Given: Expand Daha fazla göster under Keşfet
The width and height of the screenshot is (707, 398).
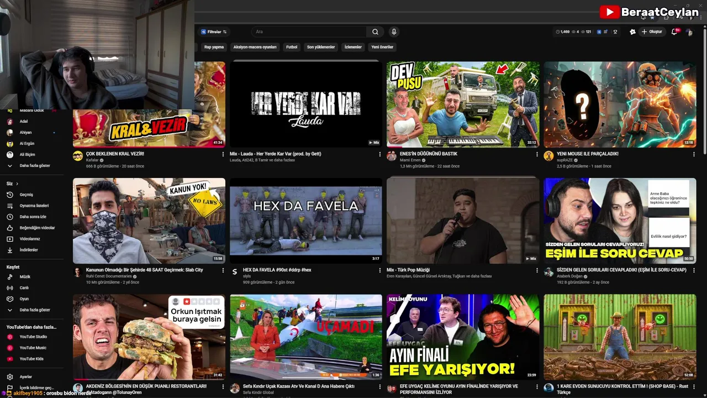Looking at the screenshot, I should pyautogui.click(x=35, y=310).
